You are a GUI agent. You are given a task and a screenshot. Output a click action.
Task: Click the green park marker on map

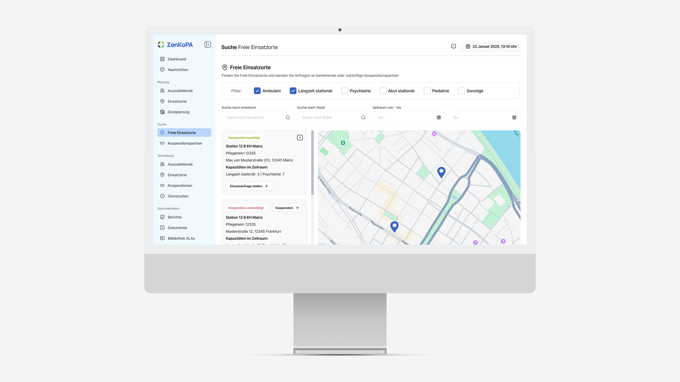[x=343, y=143]
